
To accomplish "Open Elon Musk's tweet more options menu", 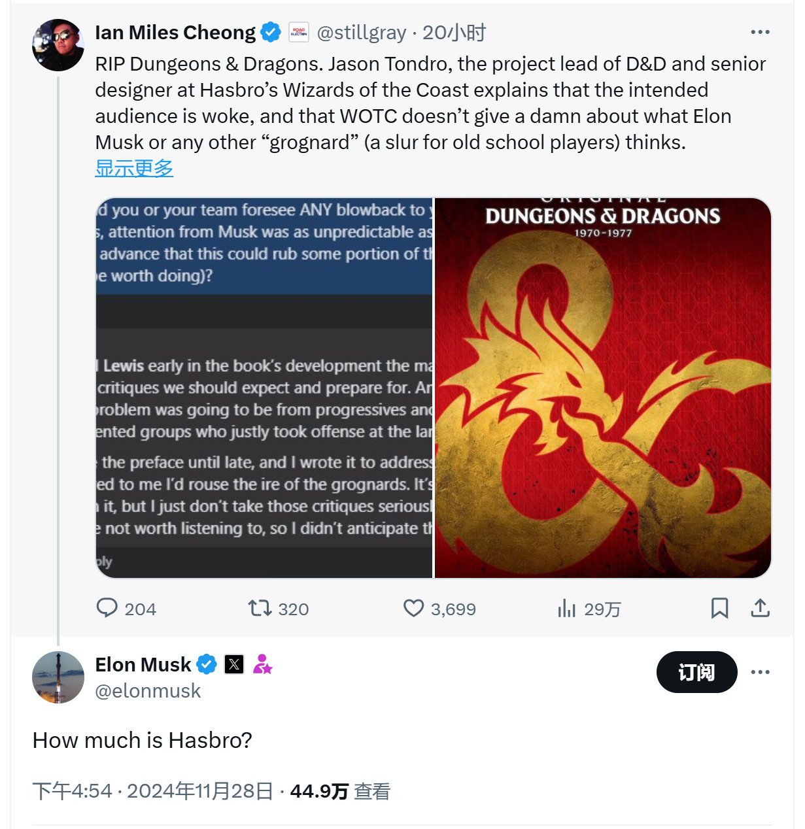I will point(760,672).
